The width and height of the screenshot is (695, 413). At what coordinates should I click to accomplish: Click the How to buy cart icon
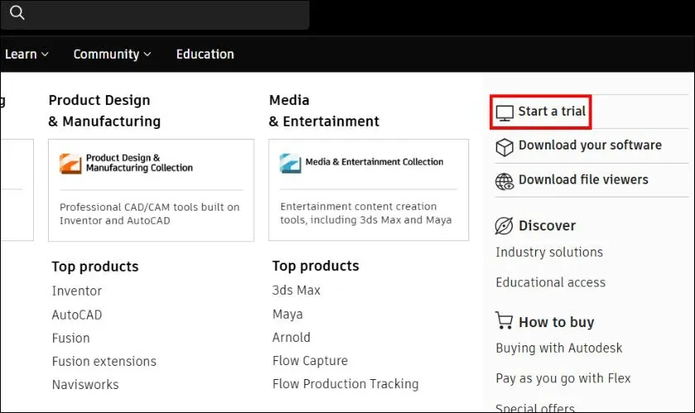[504, 321]
